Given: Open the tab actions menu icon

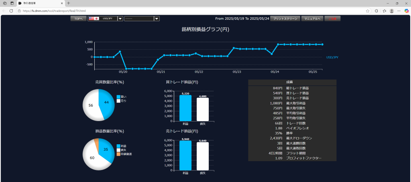Looking at the screenshot, I should 12,3.
